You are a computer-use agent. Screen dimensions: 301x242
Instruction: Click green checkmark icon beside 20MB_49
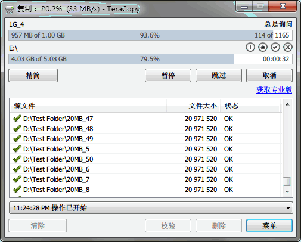[17, 139]
